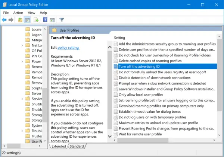Click the Up one level folder icon
The height and width of the screenshot is (157, 224).
[20, 20]
